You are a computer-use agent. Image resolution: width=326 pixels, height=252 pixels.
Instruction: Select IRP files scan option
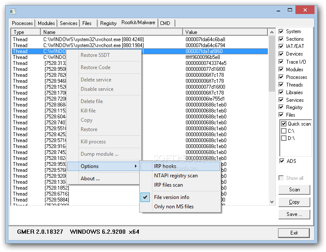coord(180,185)
